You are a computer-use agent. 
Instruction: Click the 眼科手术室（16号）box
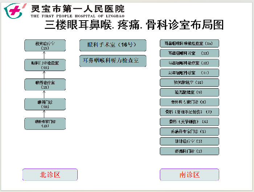coord(113,45)
